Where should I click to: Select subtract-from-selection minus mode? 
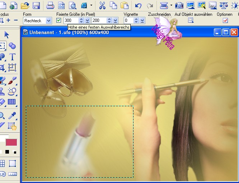coord(16,20)
